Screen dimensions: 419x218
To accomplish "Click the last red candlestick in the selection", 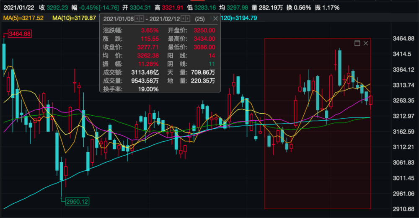I will click(x=370, y=100).
